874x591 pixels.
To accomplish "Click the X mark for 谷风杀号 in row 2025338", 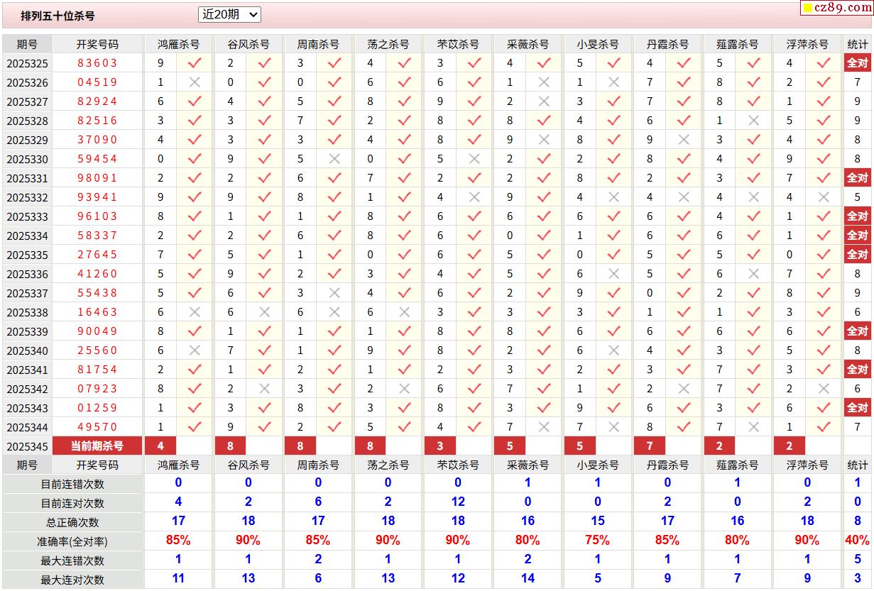I will point(264,312).
